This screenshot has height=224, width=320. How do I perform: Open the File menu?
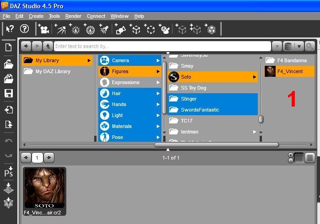coord(6,16)
